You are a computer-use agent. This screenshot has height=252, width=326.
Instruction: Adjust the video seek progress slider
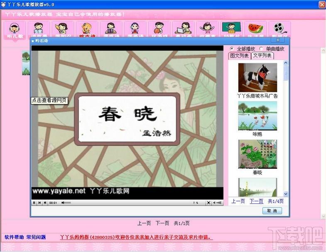tap(66, 203)
